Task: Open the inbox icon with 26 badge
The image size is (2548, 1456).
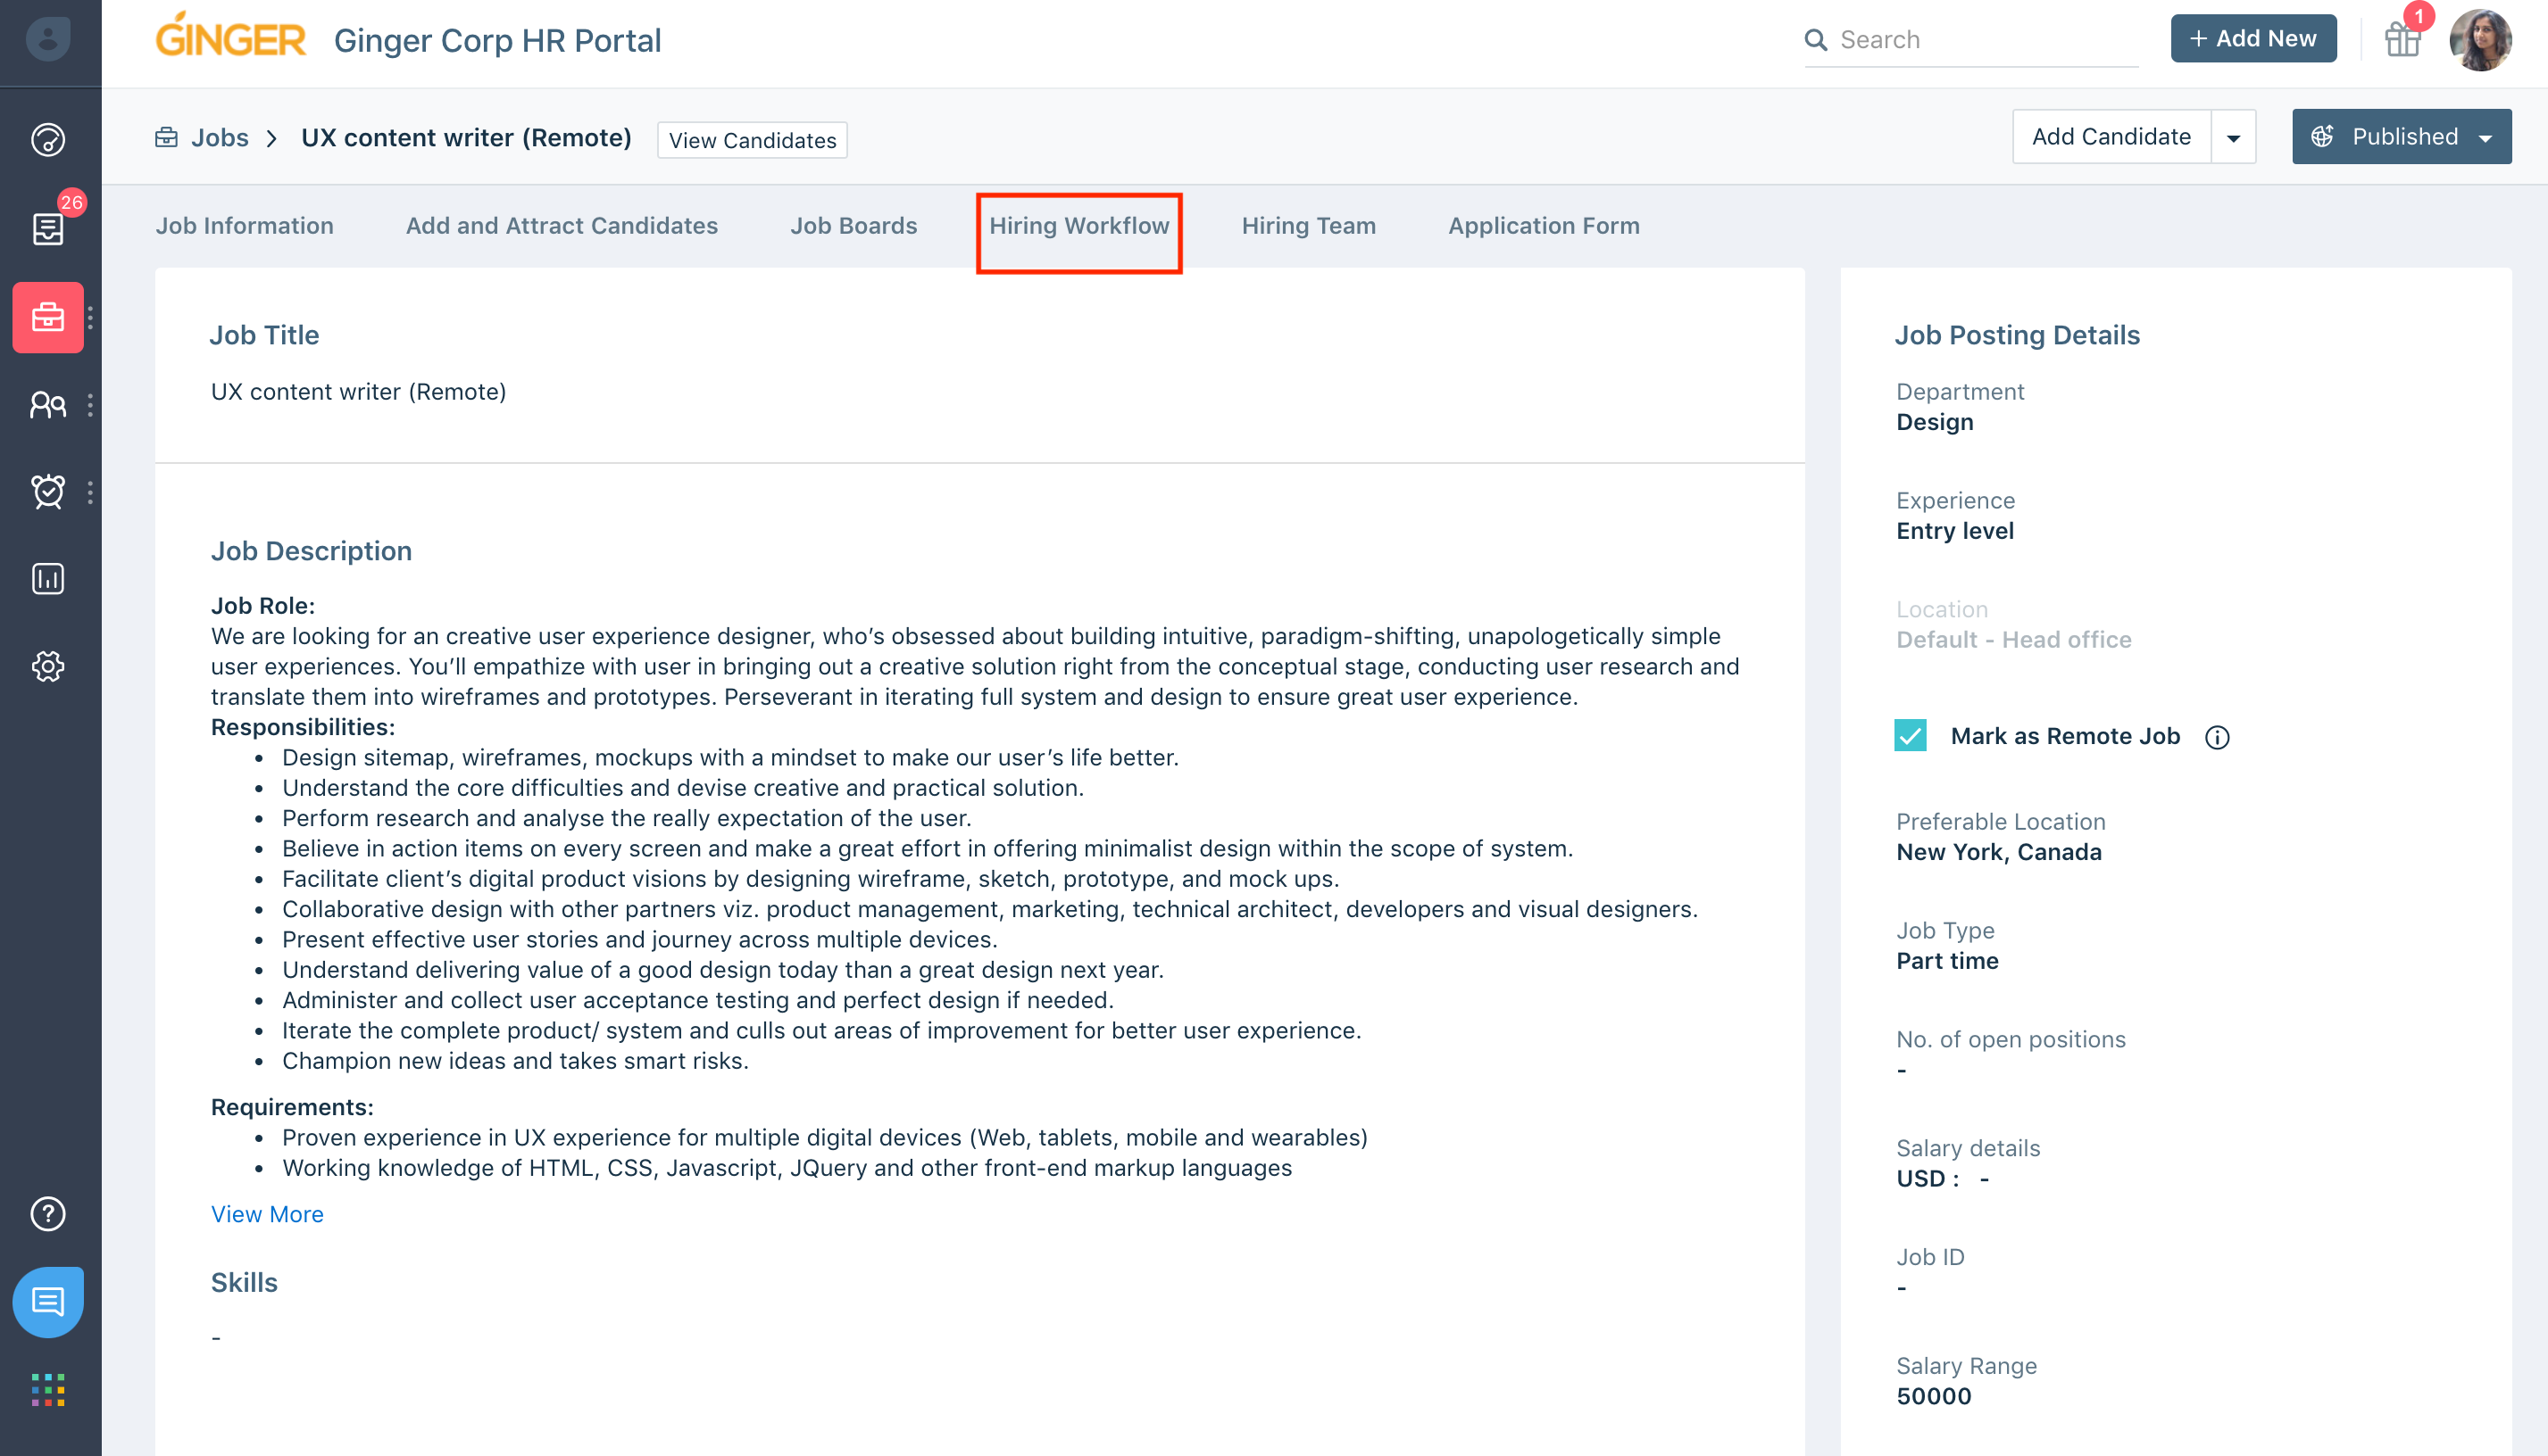Action: coord(48,228)
